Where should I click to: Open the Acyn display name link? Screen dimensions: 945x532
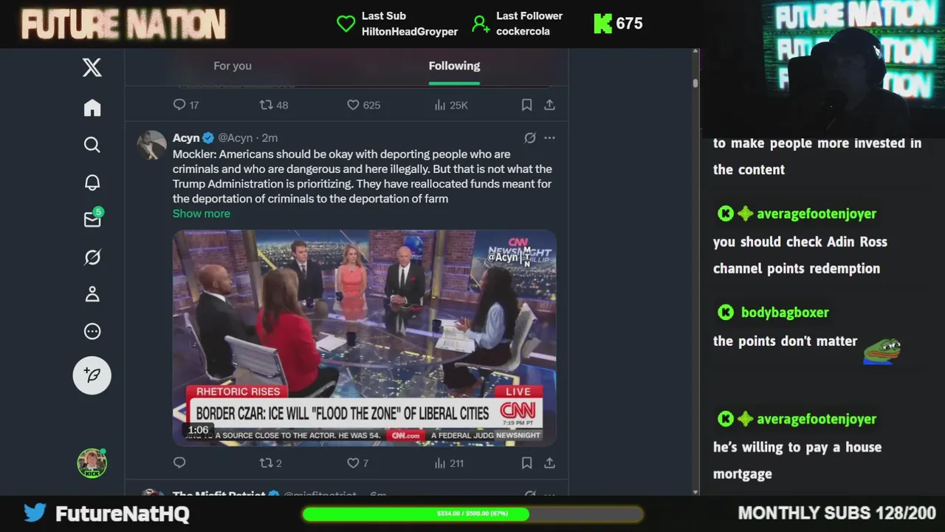pos(186,137)
